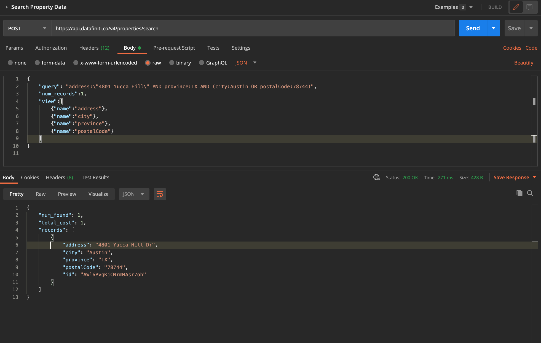Screen dimensions: 541x343
Task: Select the none body type
Action: pos(10,63)
